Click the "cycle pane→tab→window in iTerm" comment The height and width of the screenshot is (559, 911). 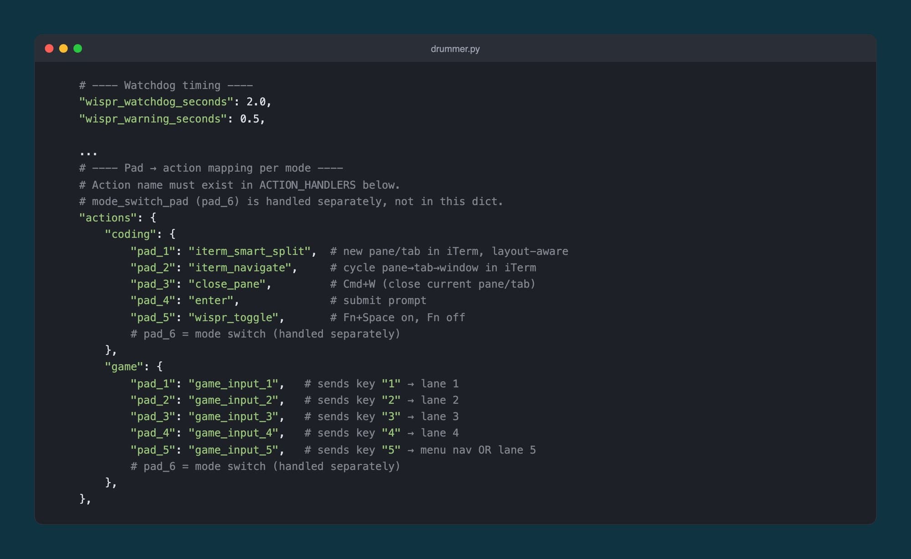point(433,268)
